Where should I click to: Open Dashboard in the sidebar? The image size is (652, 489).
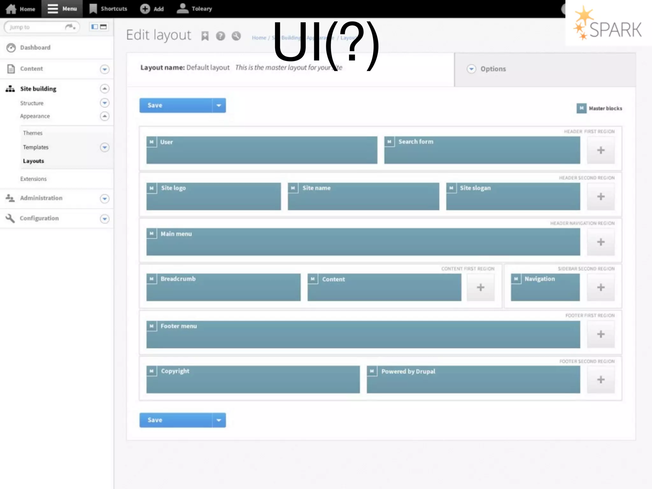point(35,47)
